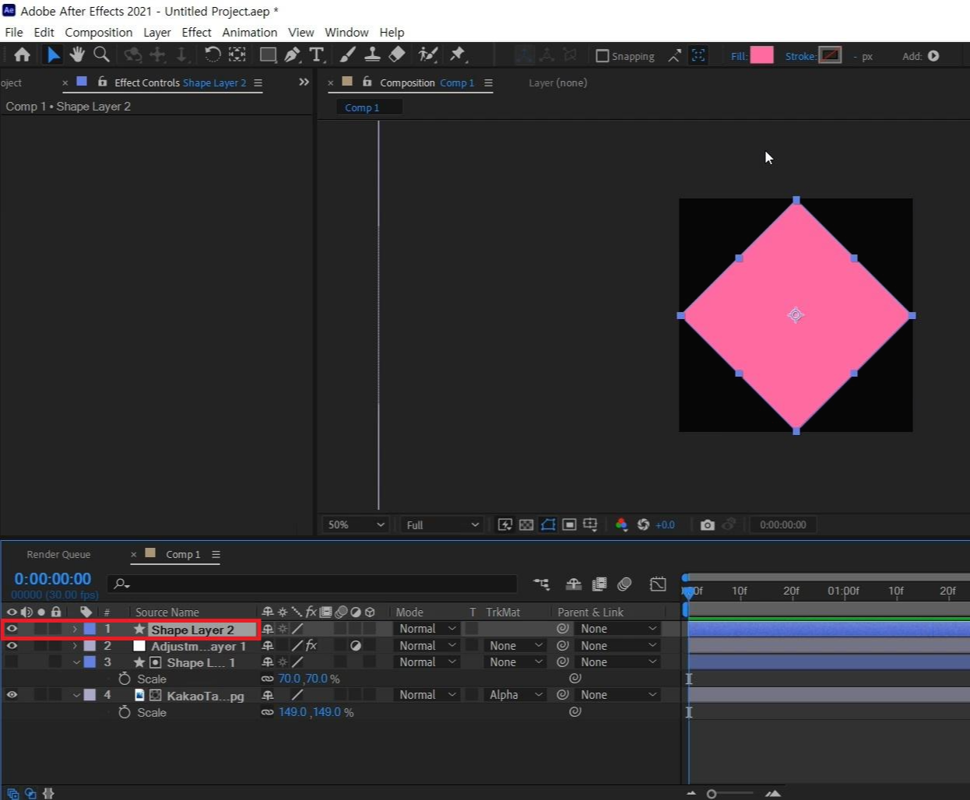
Task: Select the Roto Brush tool
Action: pos(427,54)
